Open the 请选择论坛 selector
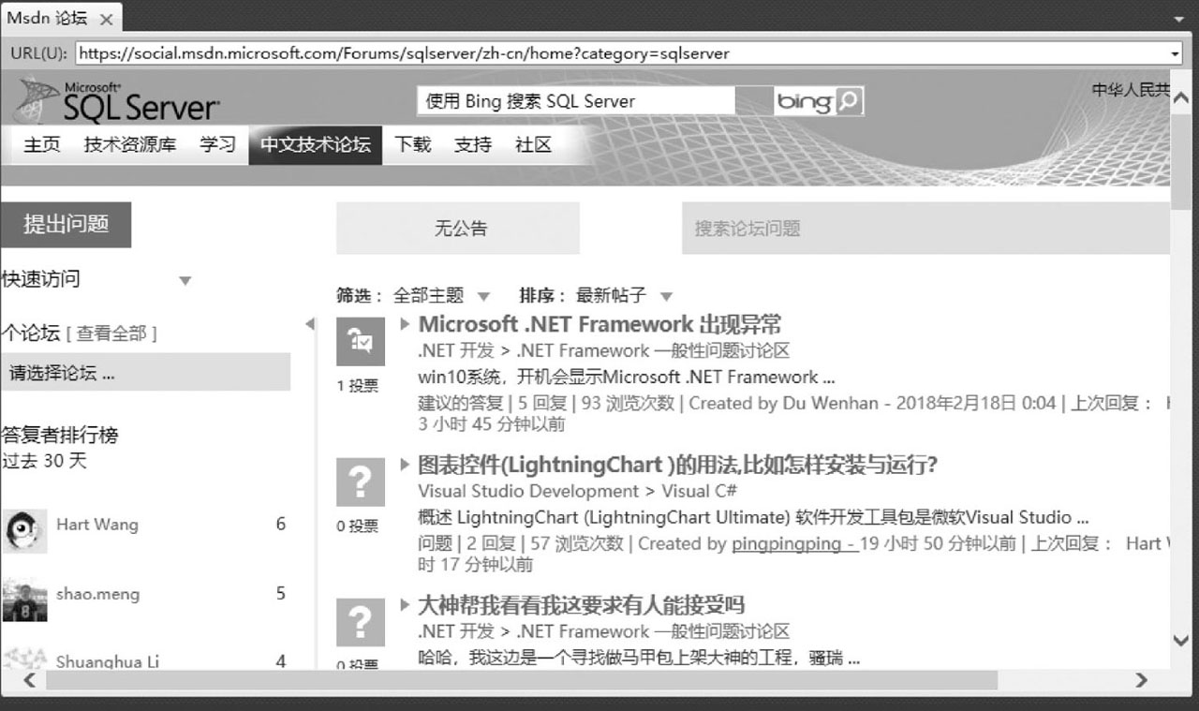This screenshot has width=1199, height=711. pos(145,373)
